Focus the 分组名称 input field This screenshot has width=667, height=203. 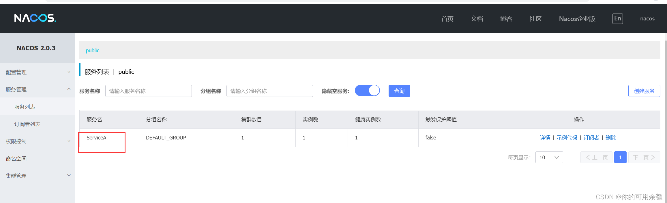tap(270, 91)
